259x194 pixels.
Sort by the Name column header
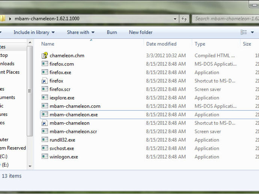48,44
